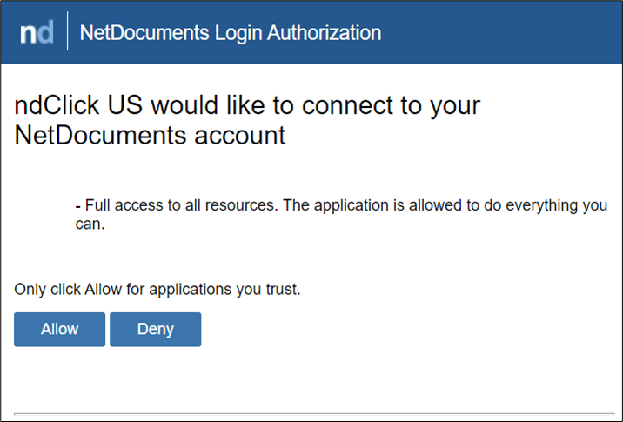
Task: Click the NetDocuments Login Authorization title
Action: (x=230, y=33)
